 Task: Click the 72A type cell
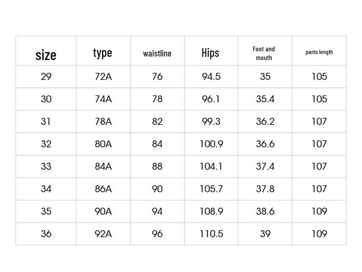[x=103, y=77]
